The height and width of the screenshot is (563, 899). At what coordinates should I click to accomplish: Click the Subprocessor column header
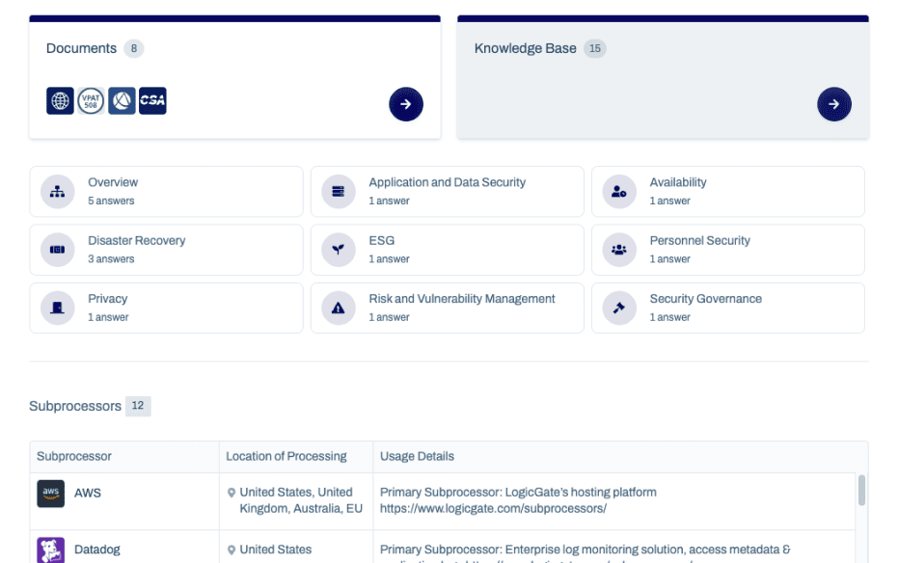(74, 456)
